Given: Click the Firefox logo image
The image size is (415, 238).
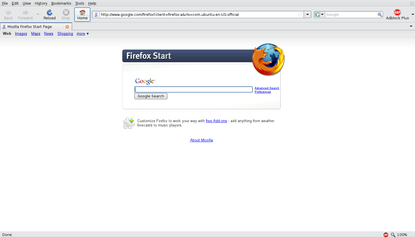Looking at the screenshot, I should [268, 59].
